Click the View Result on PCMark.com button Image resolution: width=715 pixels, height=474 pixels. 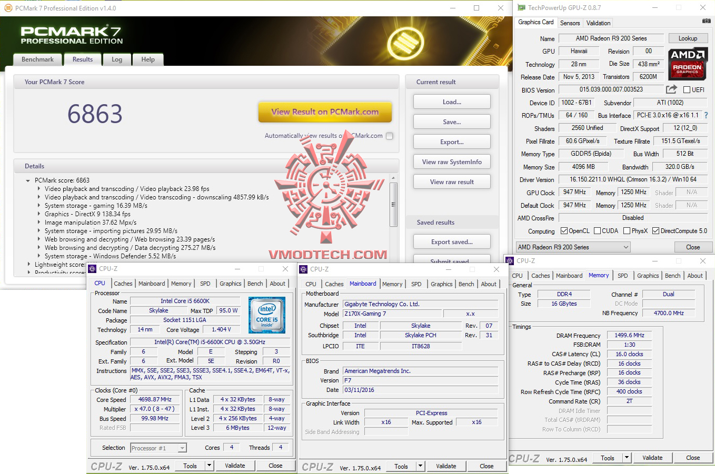click(x=325, y=112)
